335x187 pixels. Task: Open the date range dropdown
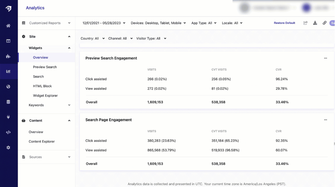pos(104,23)
